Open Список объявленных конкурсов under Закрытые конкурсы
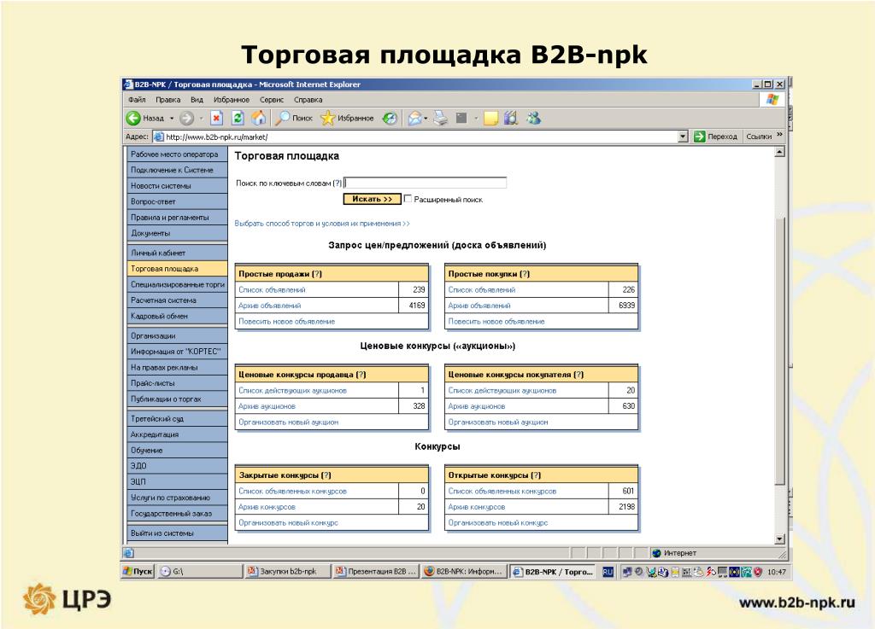The width and height of the screenshot is (875, 629). point(292,492)
